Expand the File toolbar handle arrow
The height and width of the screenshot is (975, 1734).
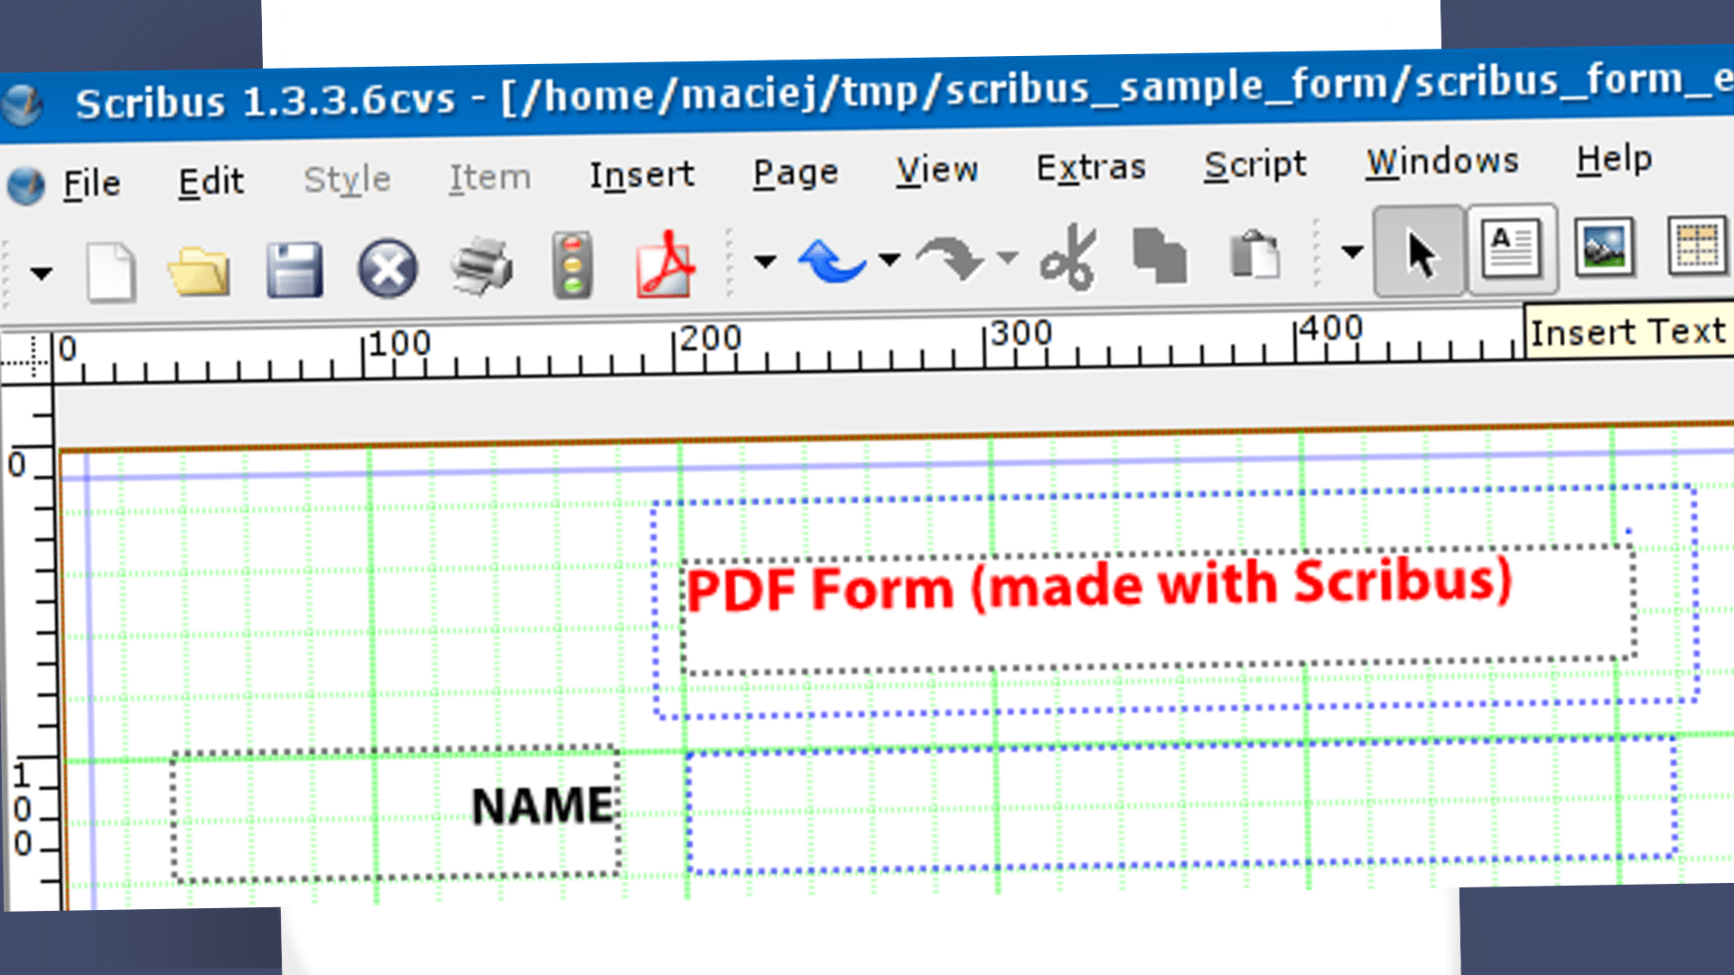coord(41,273)
